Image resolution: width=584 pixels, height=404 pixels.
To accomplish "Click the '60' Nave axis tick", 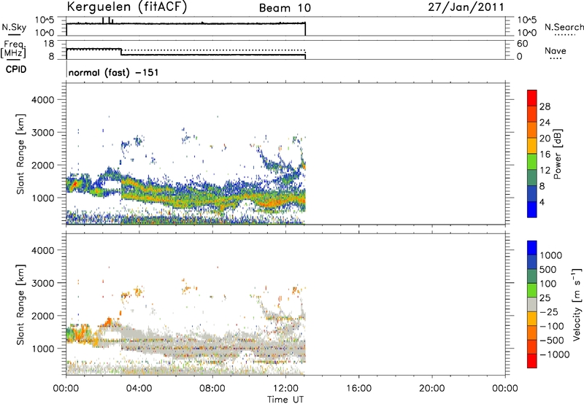I will coord(523,44).
